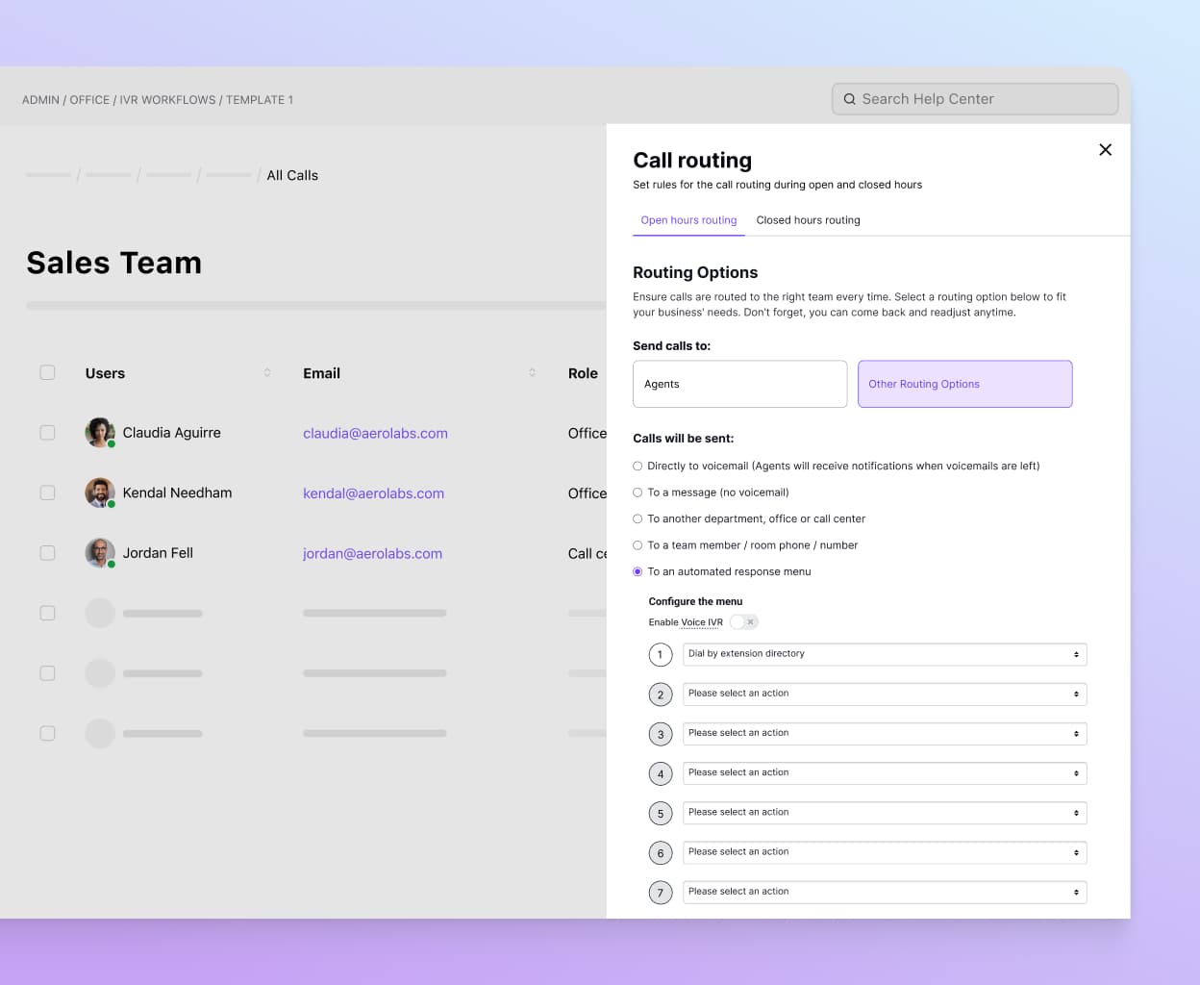Click the search magnifier icon
Viewport: 1200px width, 985px height.
849,99
